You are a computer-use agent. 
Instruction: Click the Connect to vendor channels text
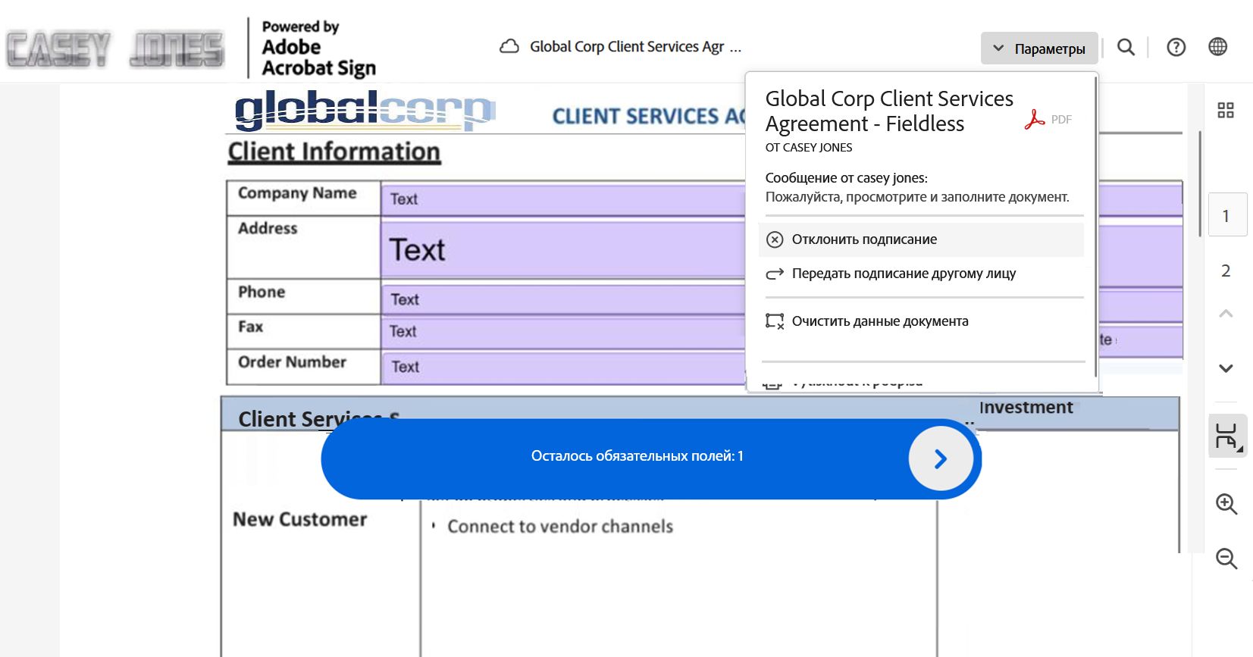tap(560, 526)
